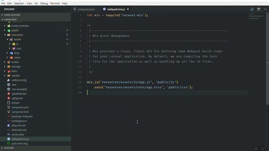Click the red tests folder icon
This screenshot has height=151, width=269.
click(x=9, y=71)
